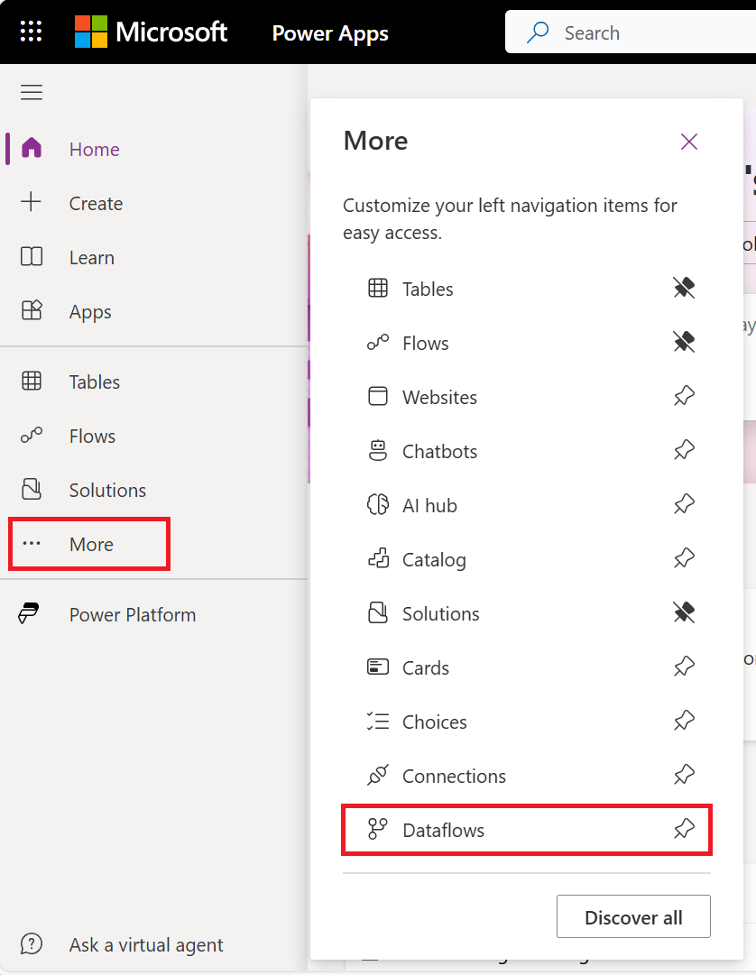
Task: Select the Chatbots entry
Action: coord(439,451)
